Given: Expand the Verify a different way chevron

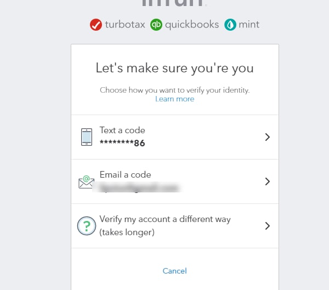Looking at the screenshot, I should click(268, 226).
